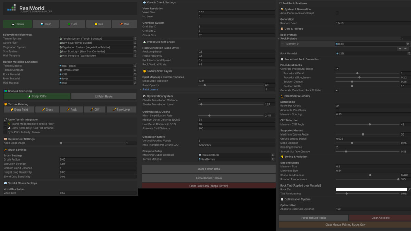Click the Texture Painting palette icon
The height and width of the screenshot is (231, 411).
[5, 104]
